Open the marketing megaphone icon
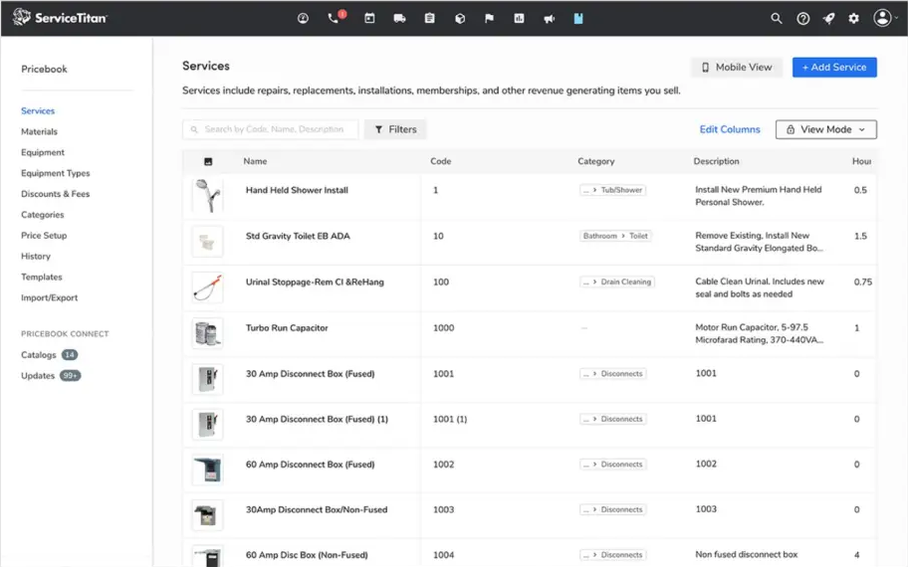 pyautogui.click(x=549, y=19)
